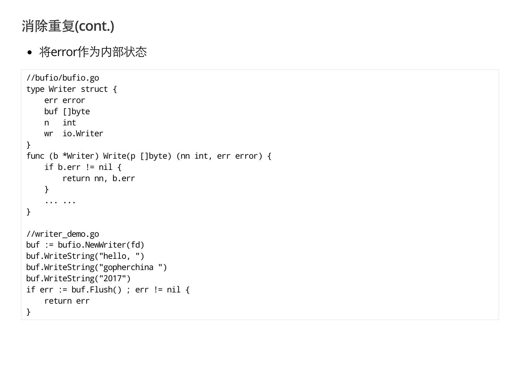Click the slide title "消除重复(cont.)"
The width and height of the screenshot is (520, 368).
coord(68,26)
